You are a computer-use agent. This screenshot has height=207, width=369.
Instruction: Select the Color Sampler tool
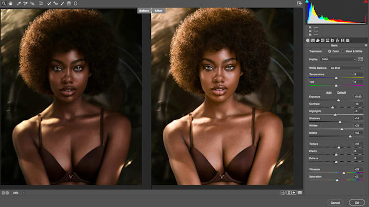26,4
